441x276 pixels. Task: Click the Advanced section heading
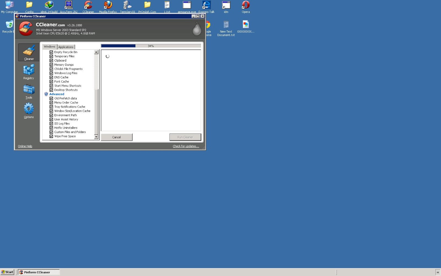point(57,94)
